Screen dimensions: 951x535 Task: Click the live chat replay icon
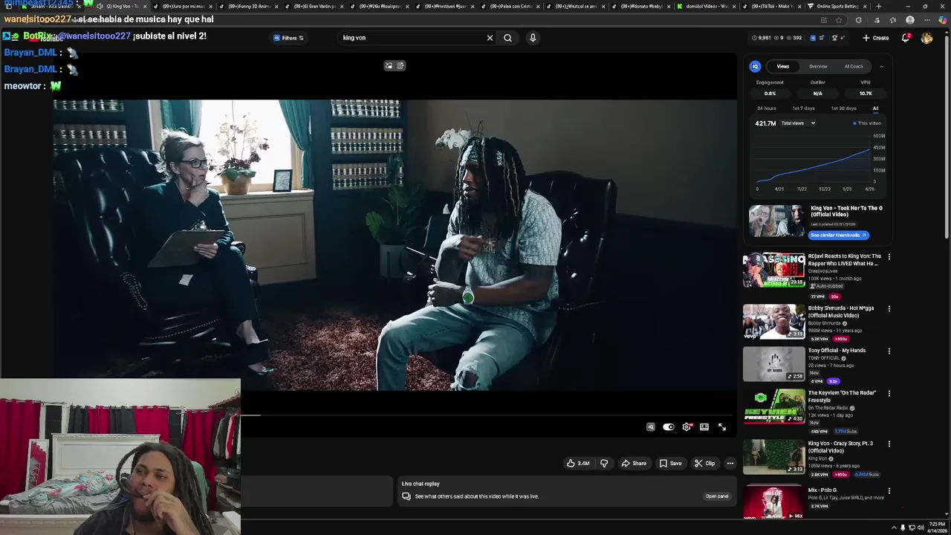click(406, 496)
